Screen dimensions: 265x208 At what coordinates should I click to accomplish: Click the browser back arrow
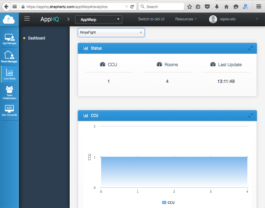point(6,7)
